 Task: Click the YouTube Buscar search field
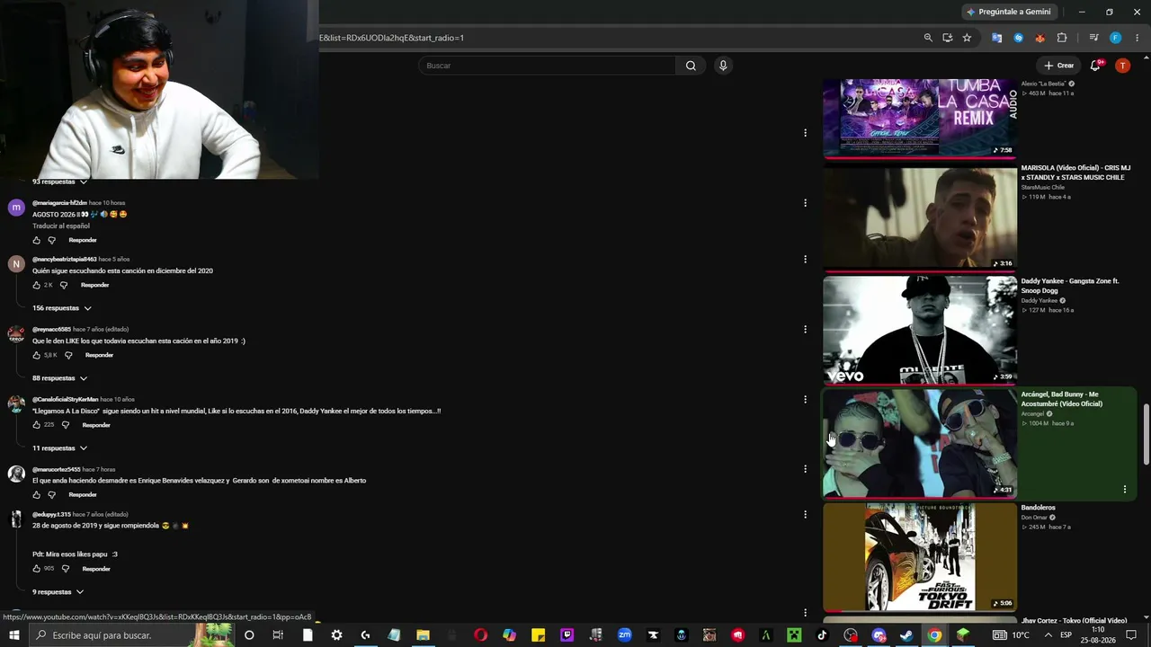pyautogui.click(x=547, y=66)
